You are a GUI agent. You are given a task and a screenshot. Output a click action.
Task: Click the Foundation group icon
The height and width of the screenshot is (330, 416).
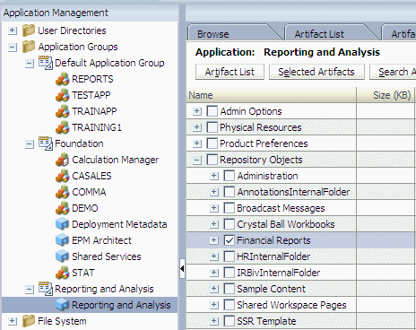46,143
